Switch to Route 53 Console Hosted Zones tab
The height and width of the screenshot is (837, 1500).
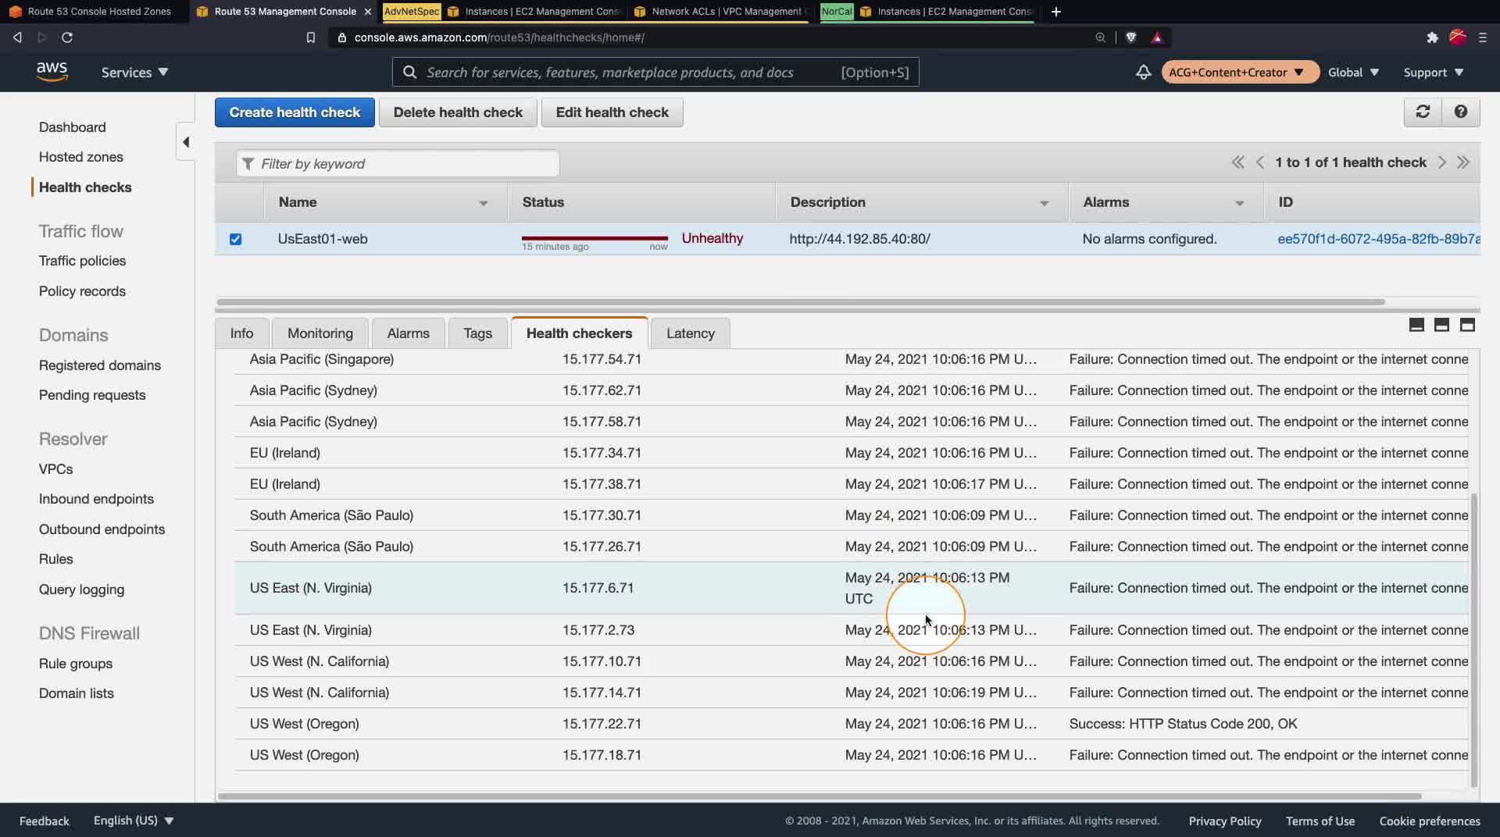click(x=94, y=12)
